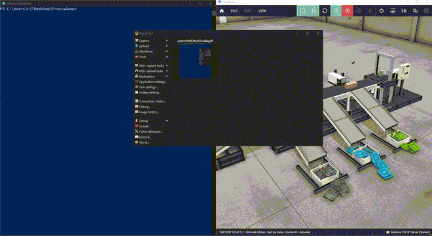Toggle the actuator dock panel icon
The image size is (432, 236).
404,10
